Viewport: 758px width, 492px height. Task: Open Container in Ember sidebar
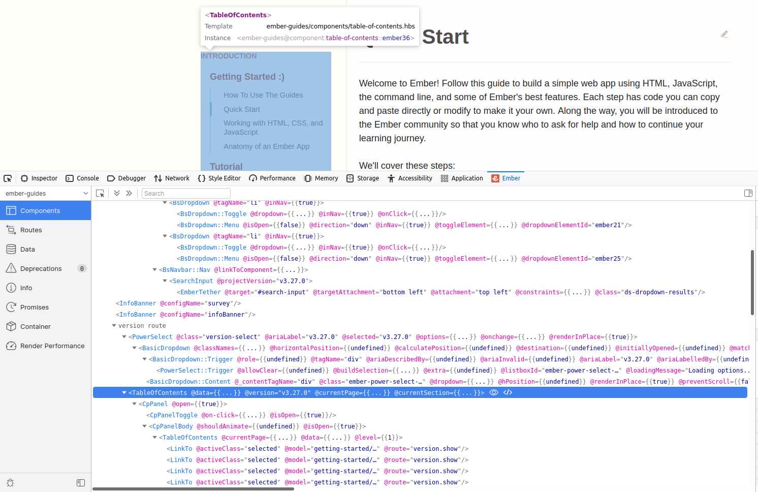pos(46,326)
